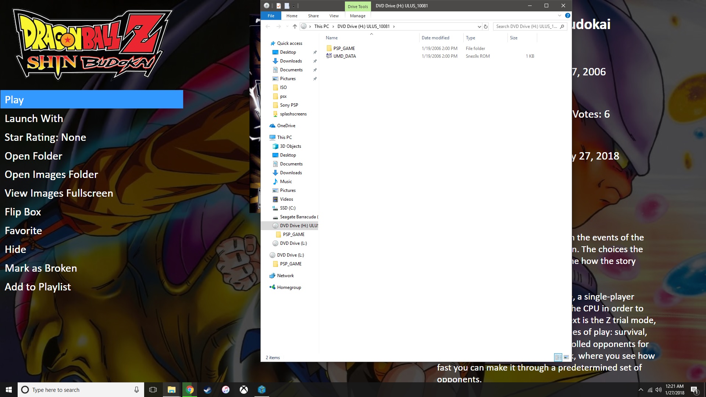
Task: Expand the ribbon chevron
Action: pos(560,15)
